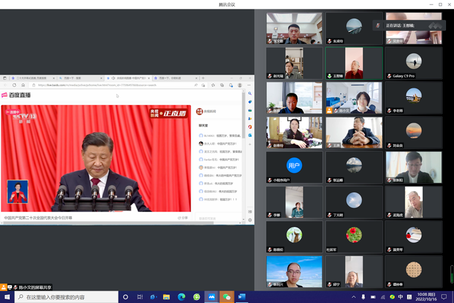Open network status icon in system tray
This screenshot has height=303, width=454.
pos(382,297)
